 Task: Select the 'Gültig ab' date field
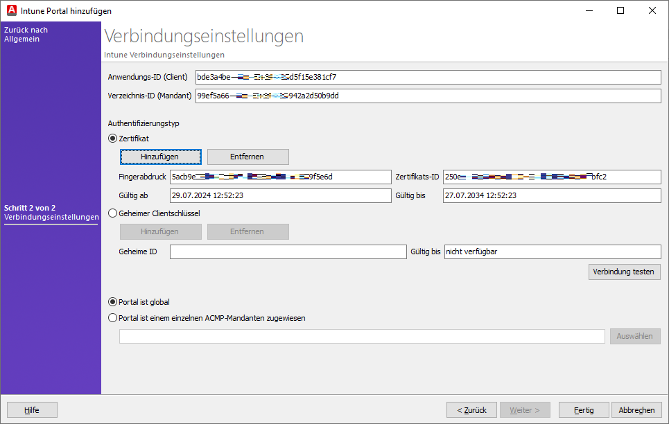[281, 196]
